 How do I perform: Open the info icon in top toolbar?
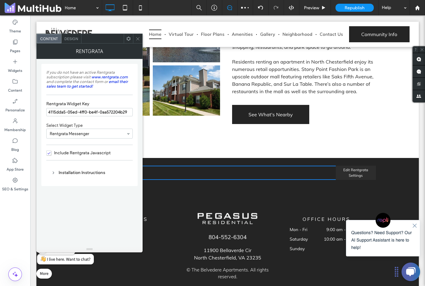click(214, 8)
